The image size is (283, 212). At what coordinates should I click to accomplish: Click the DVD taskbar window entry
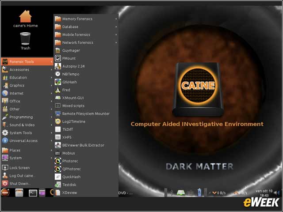point(126,193)
